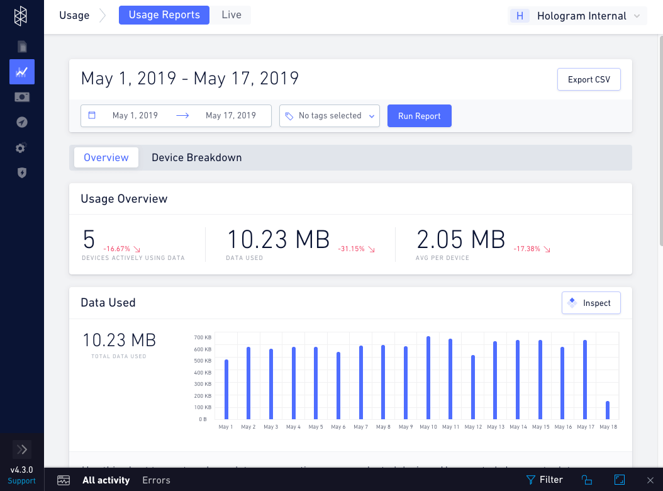Set the May 1, 2019 start date

[135, 116]
